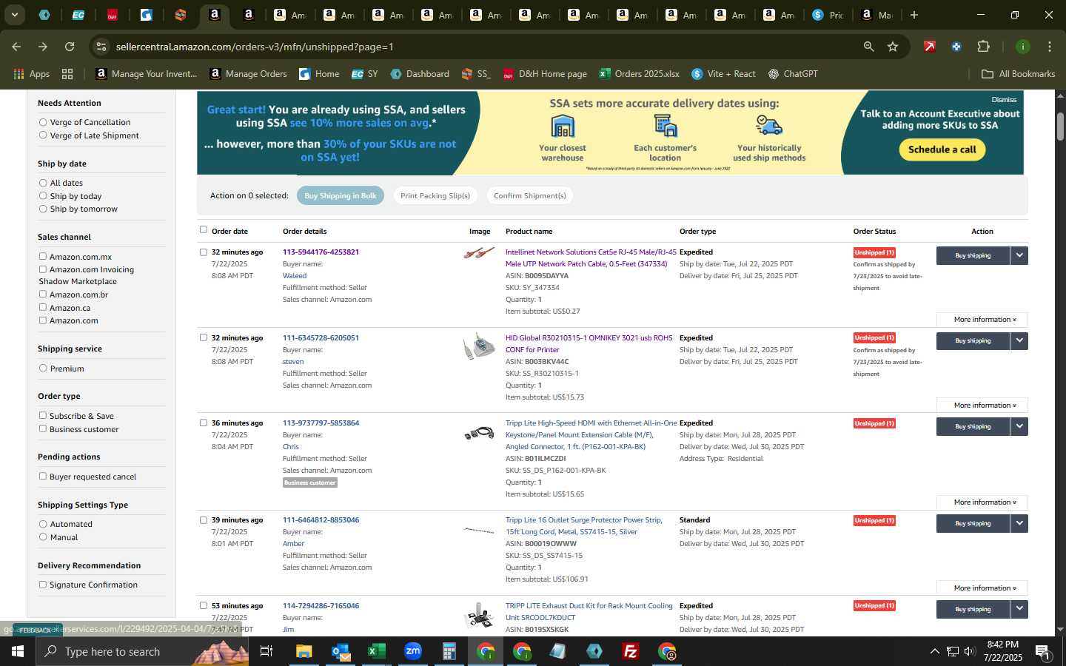Select Automated shipping settings type

coord(43,524)
